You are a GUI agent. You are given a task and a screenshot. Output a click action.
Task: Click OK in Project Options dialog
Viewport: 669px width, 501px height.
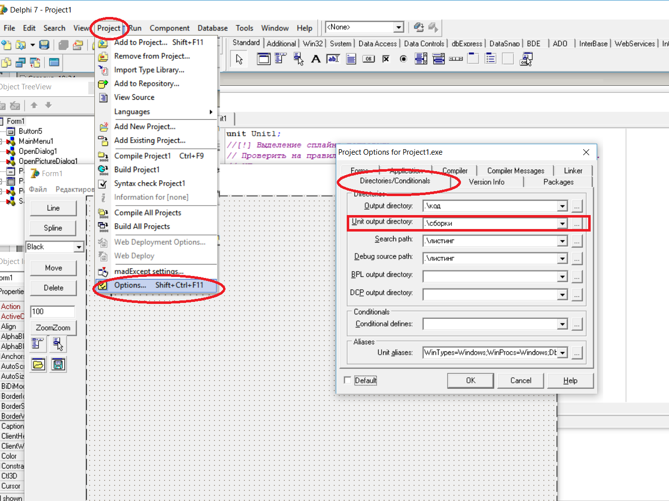[470, 380]
